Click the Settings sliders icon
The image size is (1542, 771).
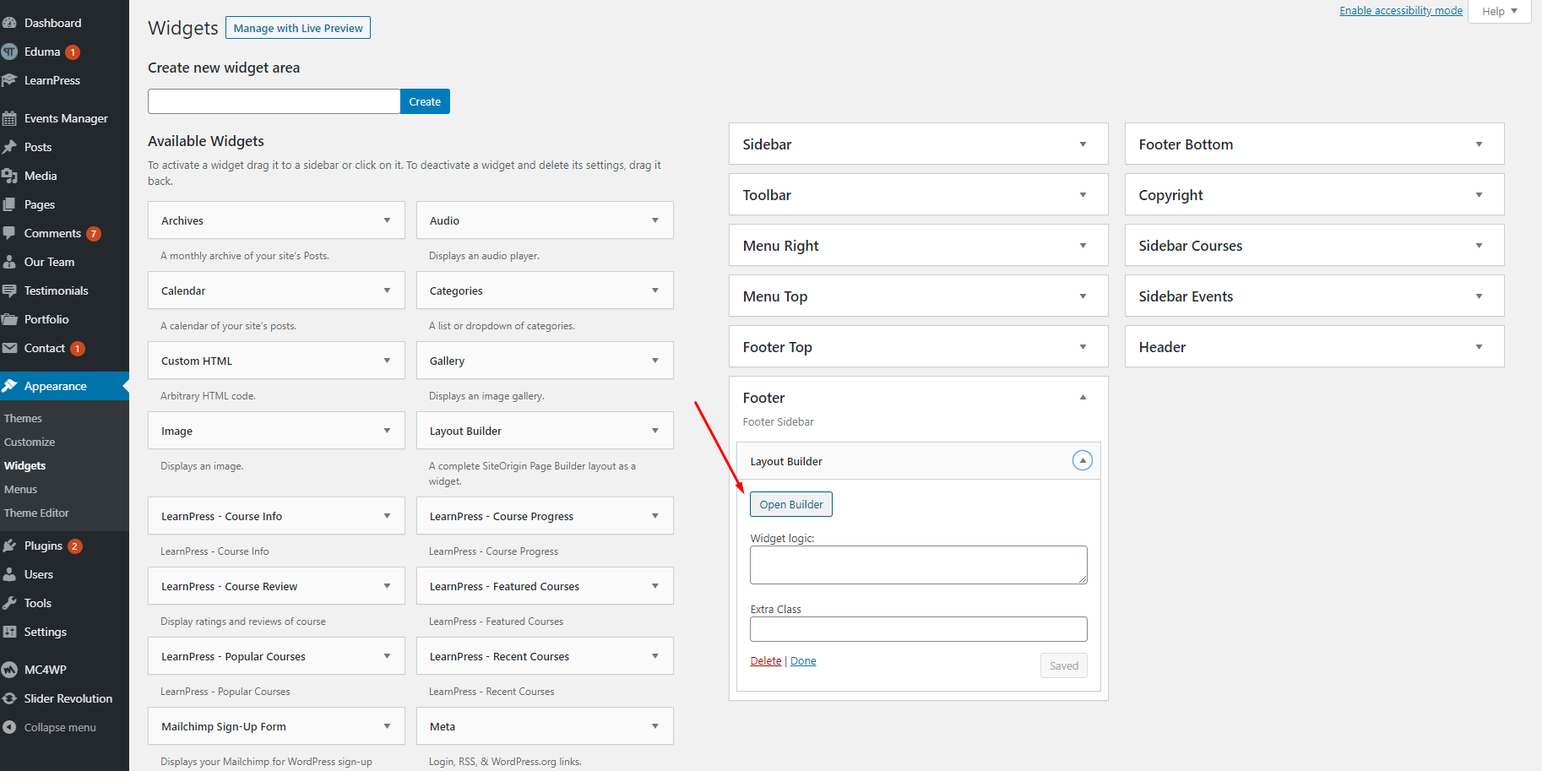coord(9,632)
